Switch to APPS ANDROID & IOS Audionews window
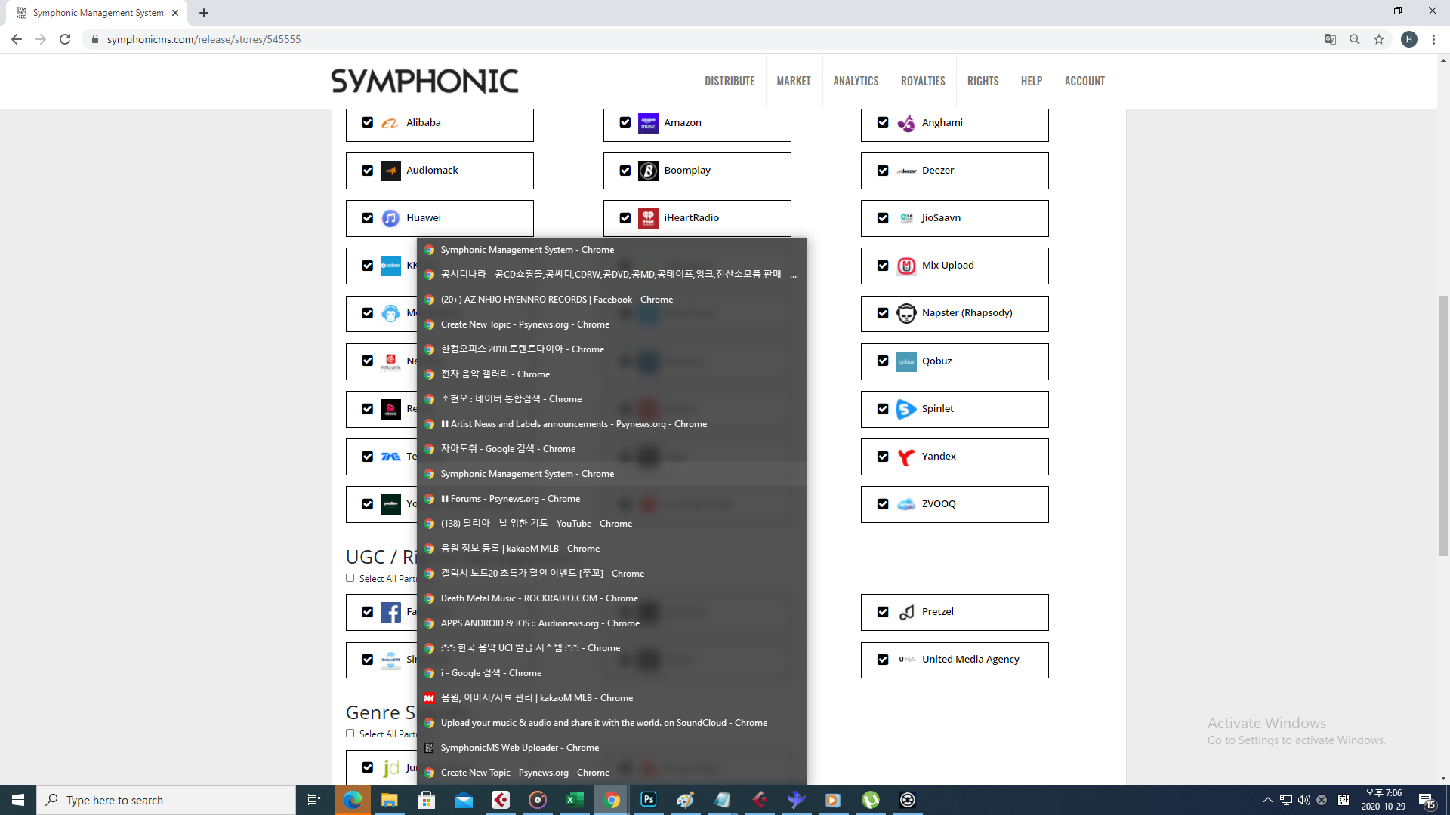 (612, 623)
